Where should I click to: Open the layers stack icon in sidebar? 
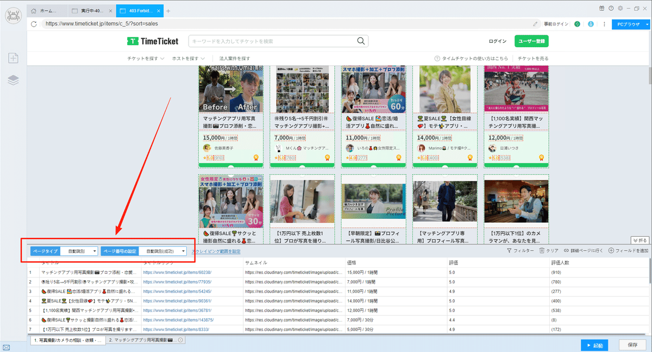coord(14,80)
